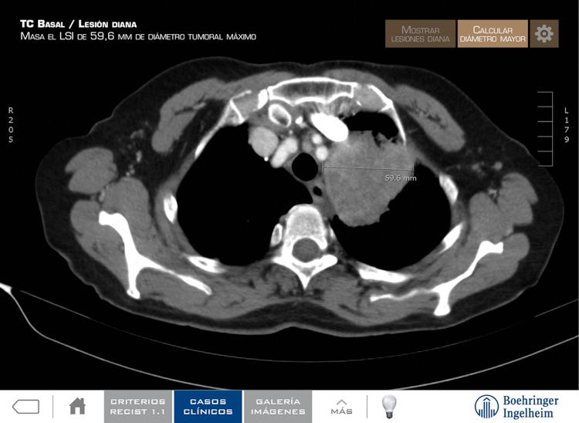
Task: Switch to Criterios RECIST 1.1 tab
Action: click(137, 406)
